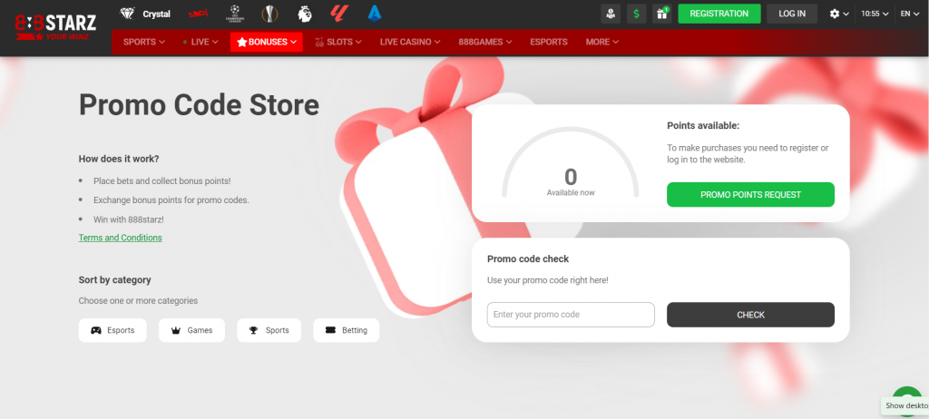The image size is (929, 419).
Task: Open the Crystal game shortcut
Action: pos(145,14)
